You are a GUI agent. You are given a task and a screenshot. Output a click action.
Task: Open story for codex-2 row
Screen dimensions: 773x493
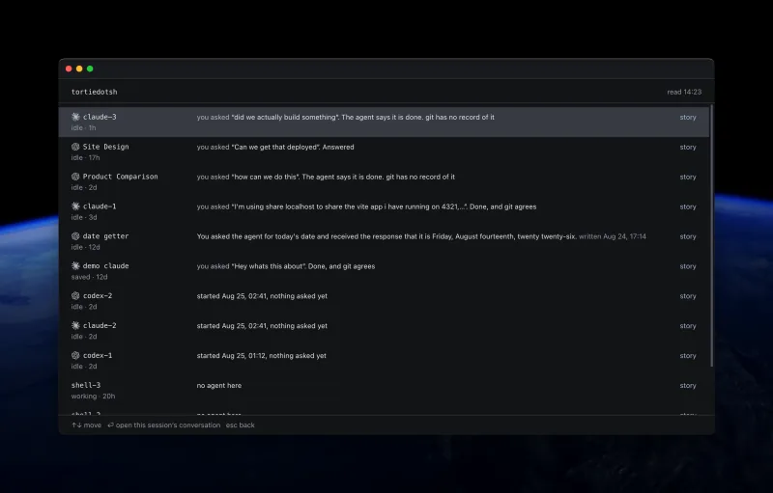688,296
